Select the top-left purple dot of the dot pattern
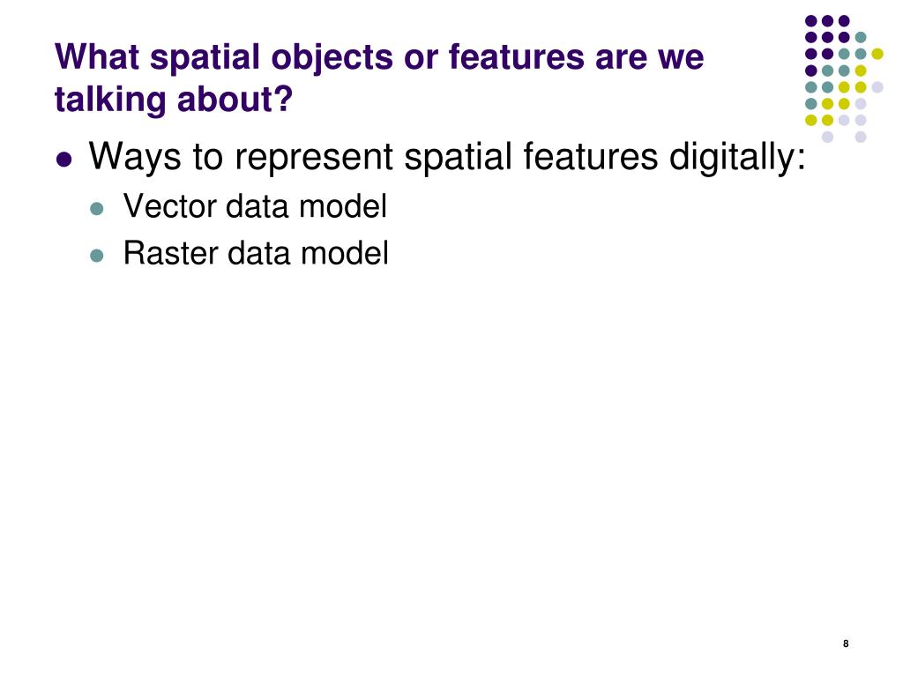903x677 pixels. point(811,21)
